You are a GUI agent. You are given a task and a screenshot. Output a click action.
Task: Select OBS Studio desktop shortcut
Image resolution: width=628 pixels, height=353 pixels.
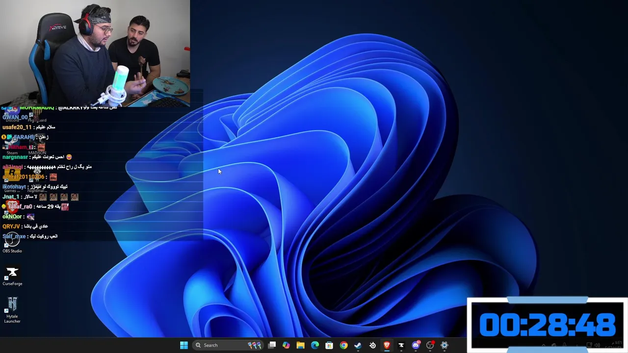(x=12, y=243)
